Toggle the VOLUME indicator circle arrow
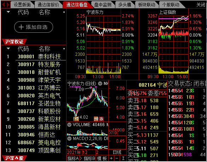Image resolution: width=207 pixels, height=162 pixels. click(69, 125)
